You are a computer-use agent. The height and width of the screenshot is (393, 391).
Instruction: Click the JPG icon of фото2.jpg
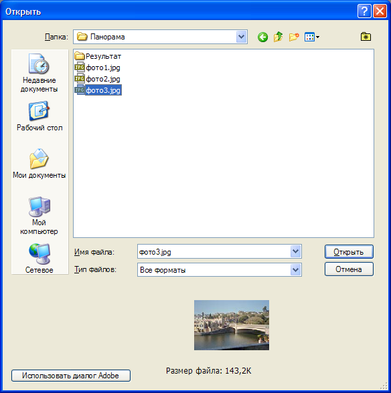[x=80, y=79]
